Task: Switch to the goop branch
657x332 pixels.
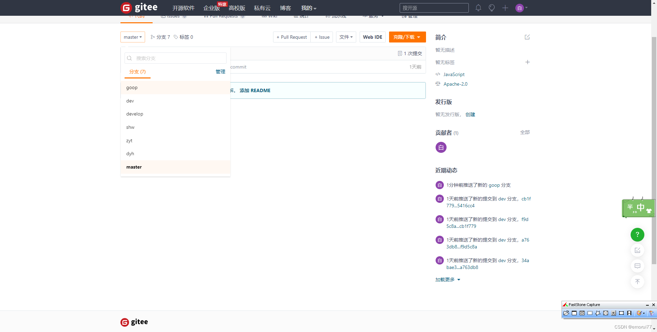Action: [x=175, y=88]
